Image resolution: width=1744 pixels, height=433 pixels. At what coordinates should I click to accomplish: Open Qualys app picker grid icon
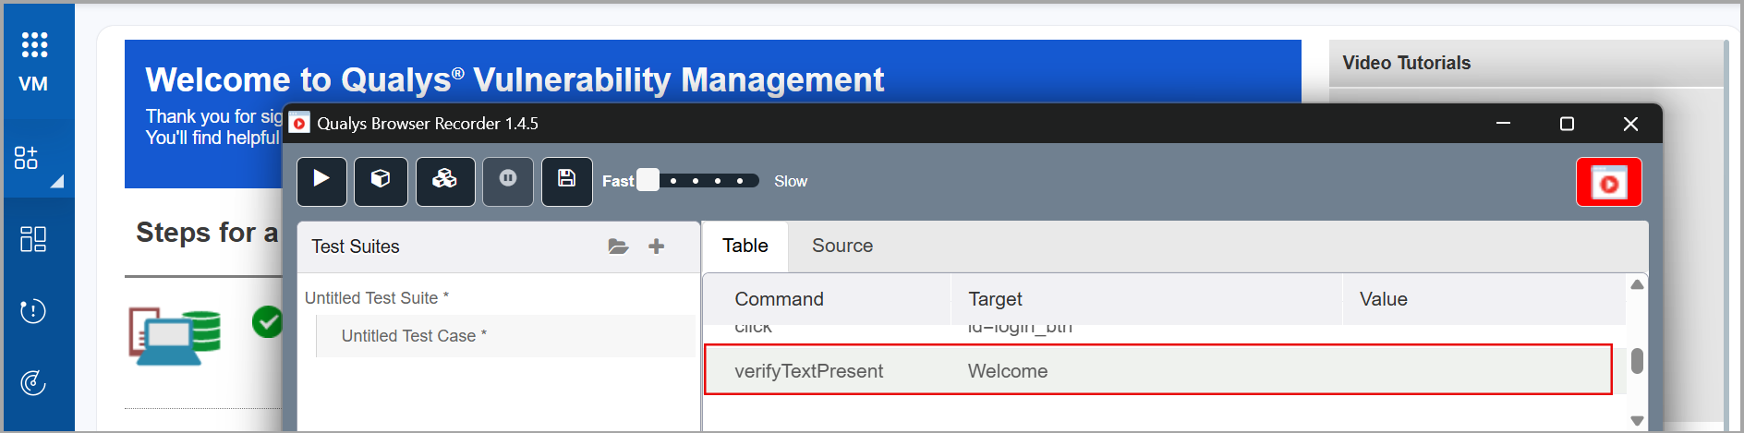click(x=34, y=44)
